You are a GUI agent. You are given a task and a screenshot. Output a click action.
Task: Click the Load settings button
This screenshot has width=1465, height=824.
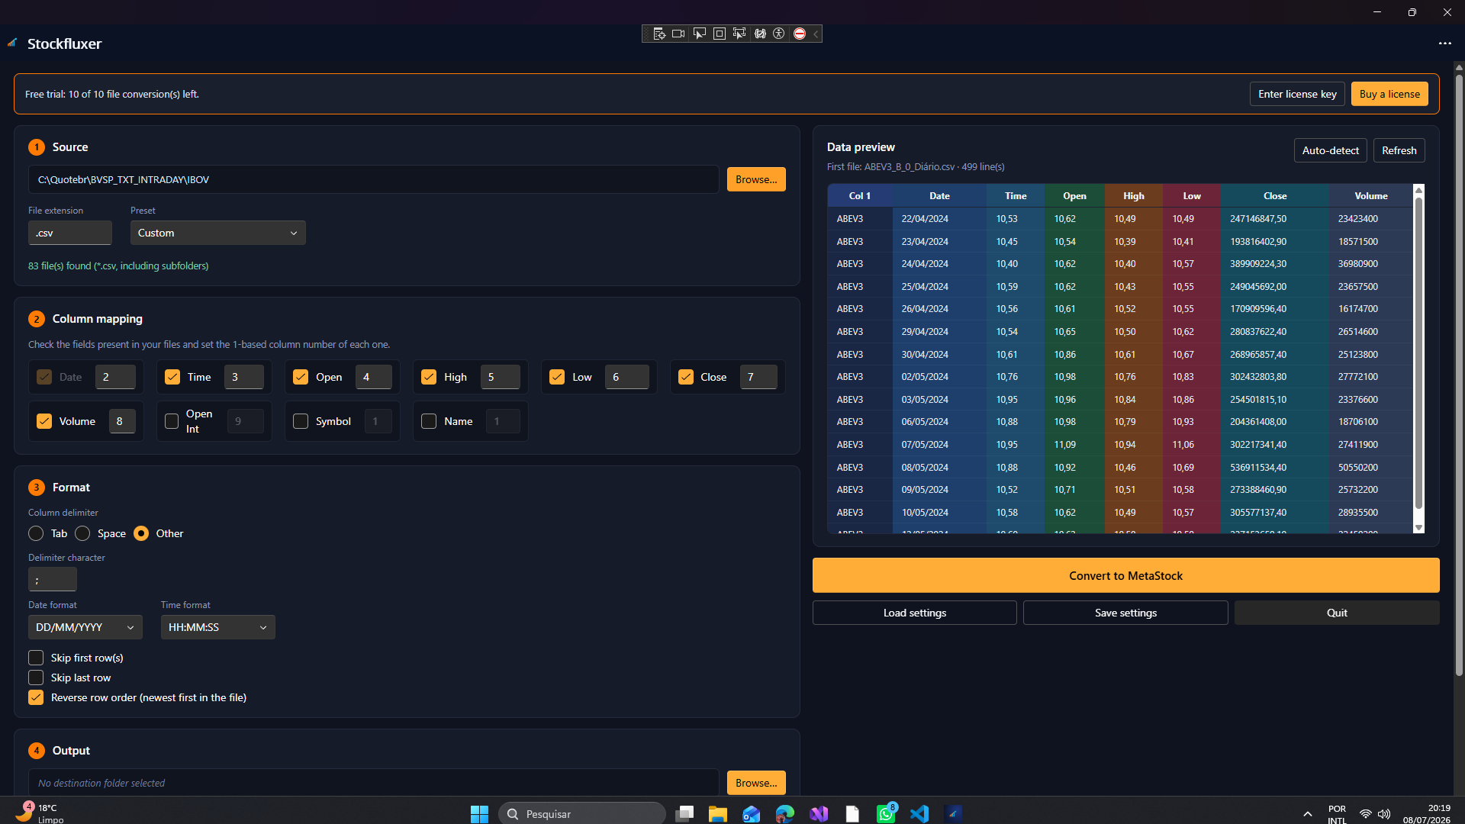pos(915,613)
